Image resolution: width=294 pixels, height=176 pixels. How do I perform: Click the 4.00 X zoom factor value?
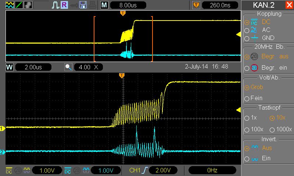pyautogui.click(x=89, y=67)
